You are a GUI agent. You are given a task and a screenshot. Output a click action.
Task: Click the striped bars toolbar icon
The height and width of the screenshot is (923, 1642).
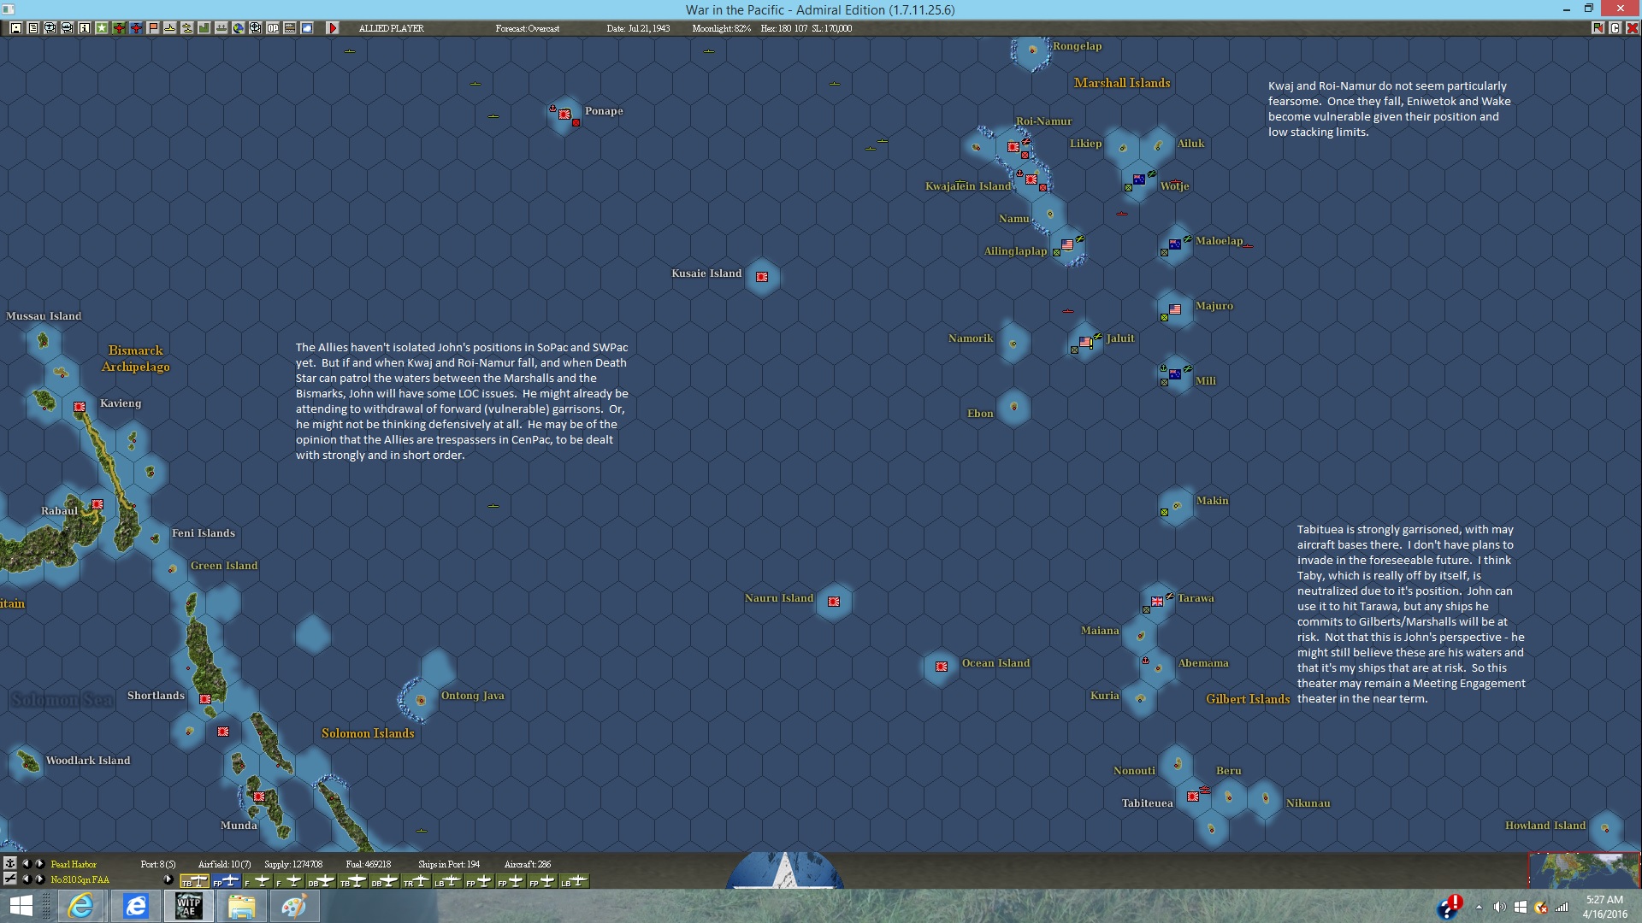click(290, 28)
